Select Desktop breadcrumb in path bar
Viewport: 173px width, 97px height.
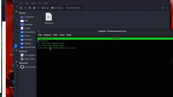pyautogui.click(x=57, y=8)
